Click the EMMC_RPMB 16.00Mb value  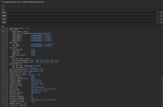click(x=42, y=39)
